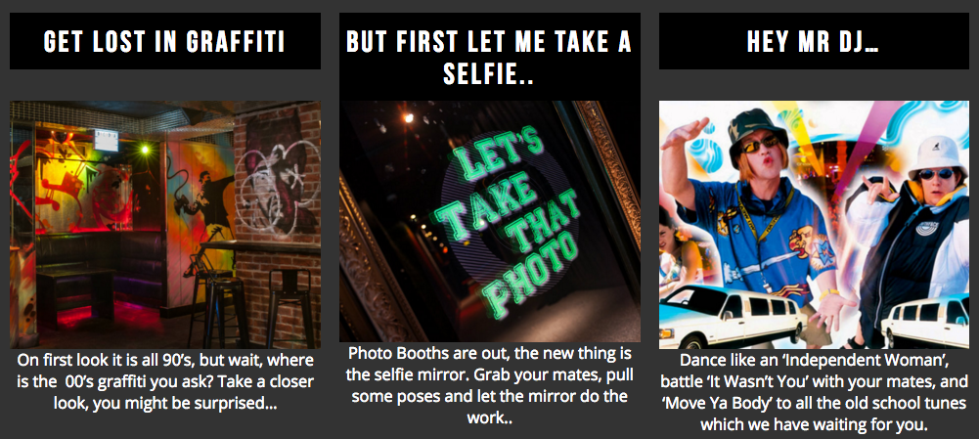Click the Get Lost in Graffiti heading

[165, 41]
